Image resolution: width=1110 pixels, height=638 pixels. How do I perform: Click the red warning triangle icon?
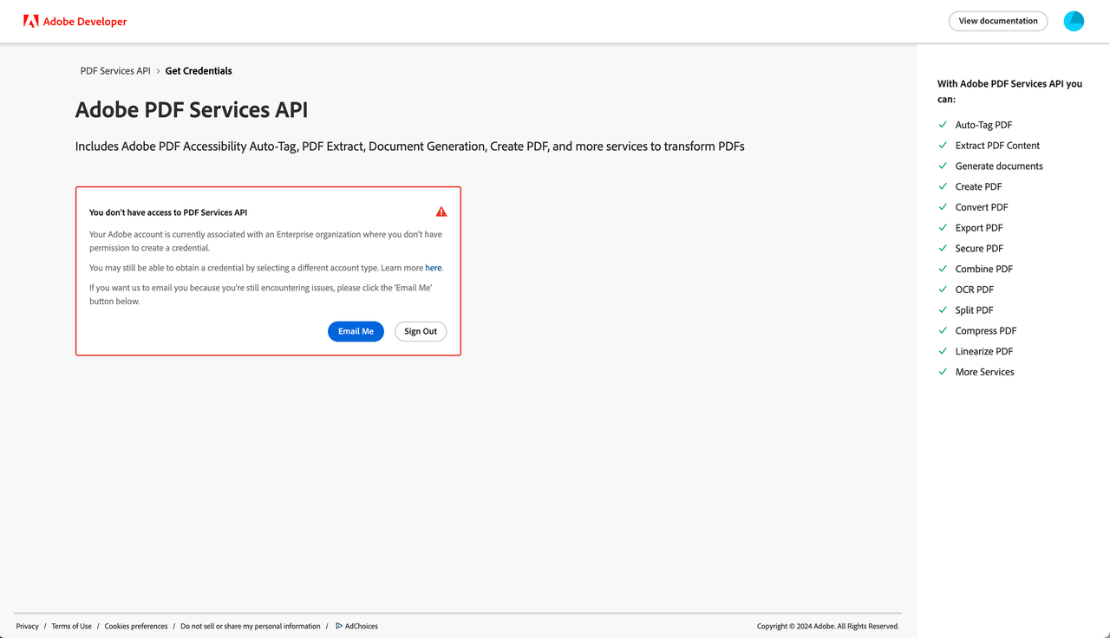click(441, 211)
